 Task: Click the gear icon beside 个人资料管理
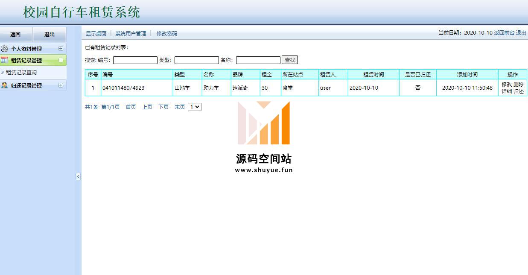pos(4,49)
